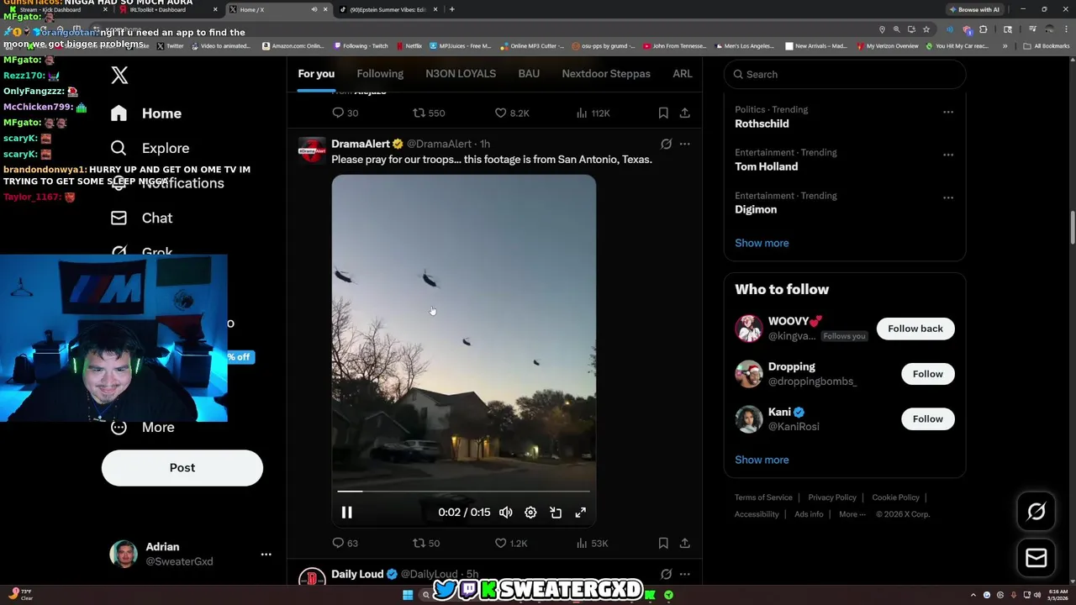Open the floating Messages envelope button

[1036, 557]
